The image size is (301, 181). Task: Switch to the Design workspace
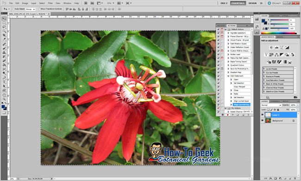(252, 3)
